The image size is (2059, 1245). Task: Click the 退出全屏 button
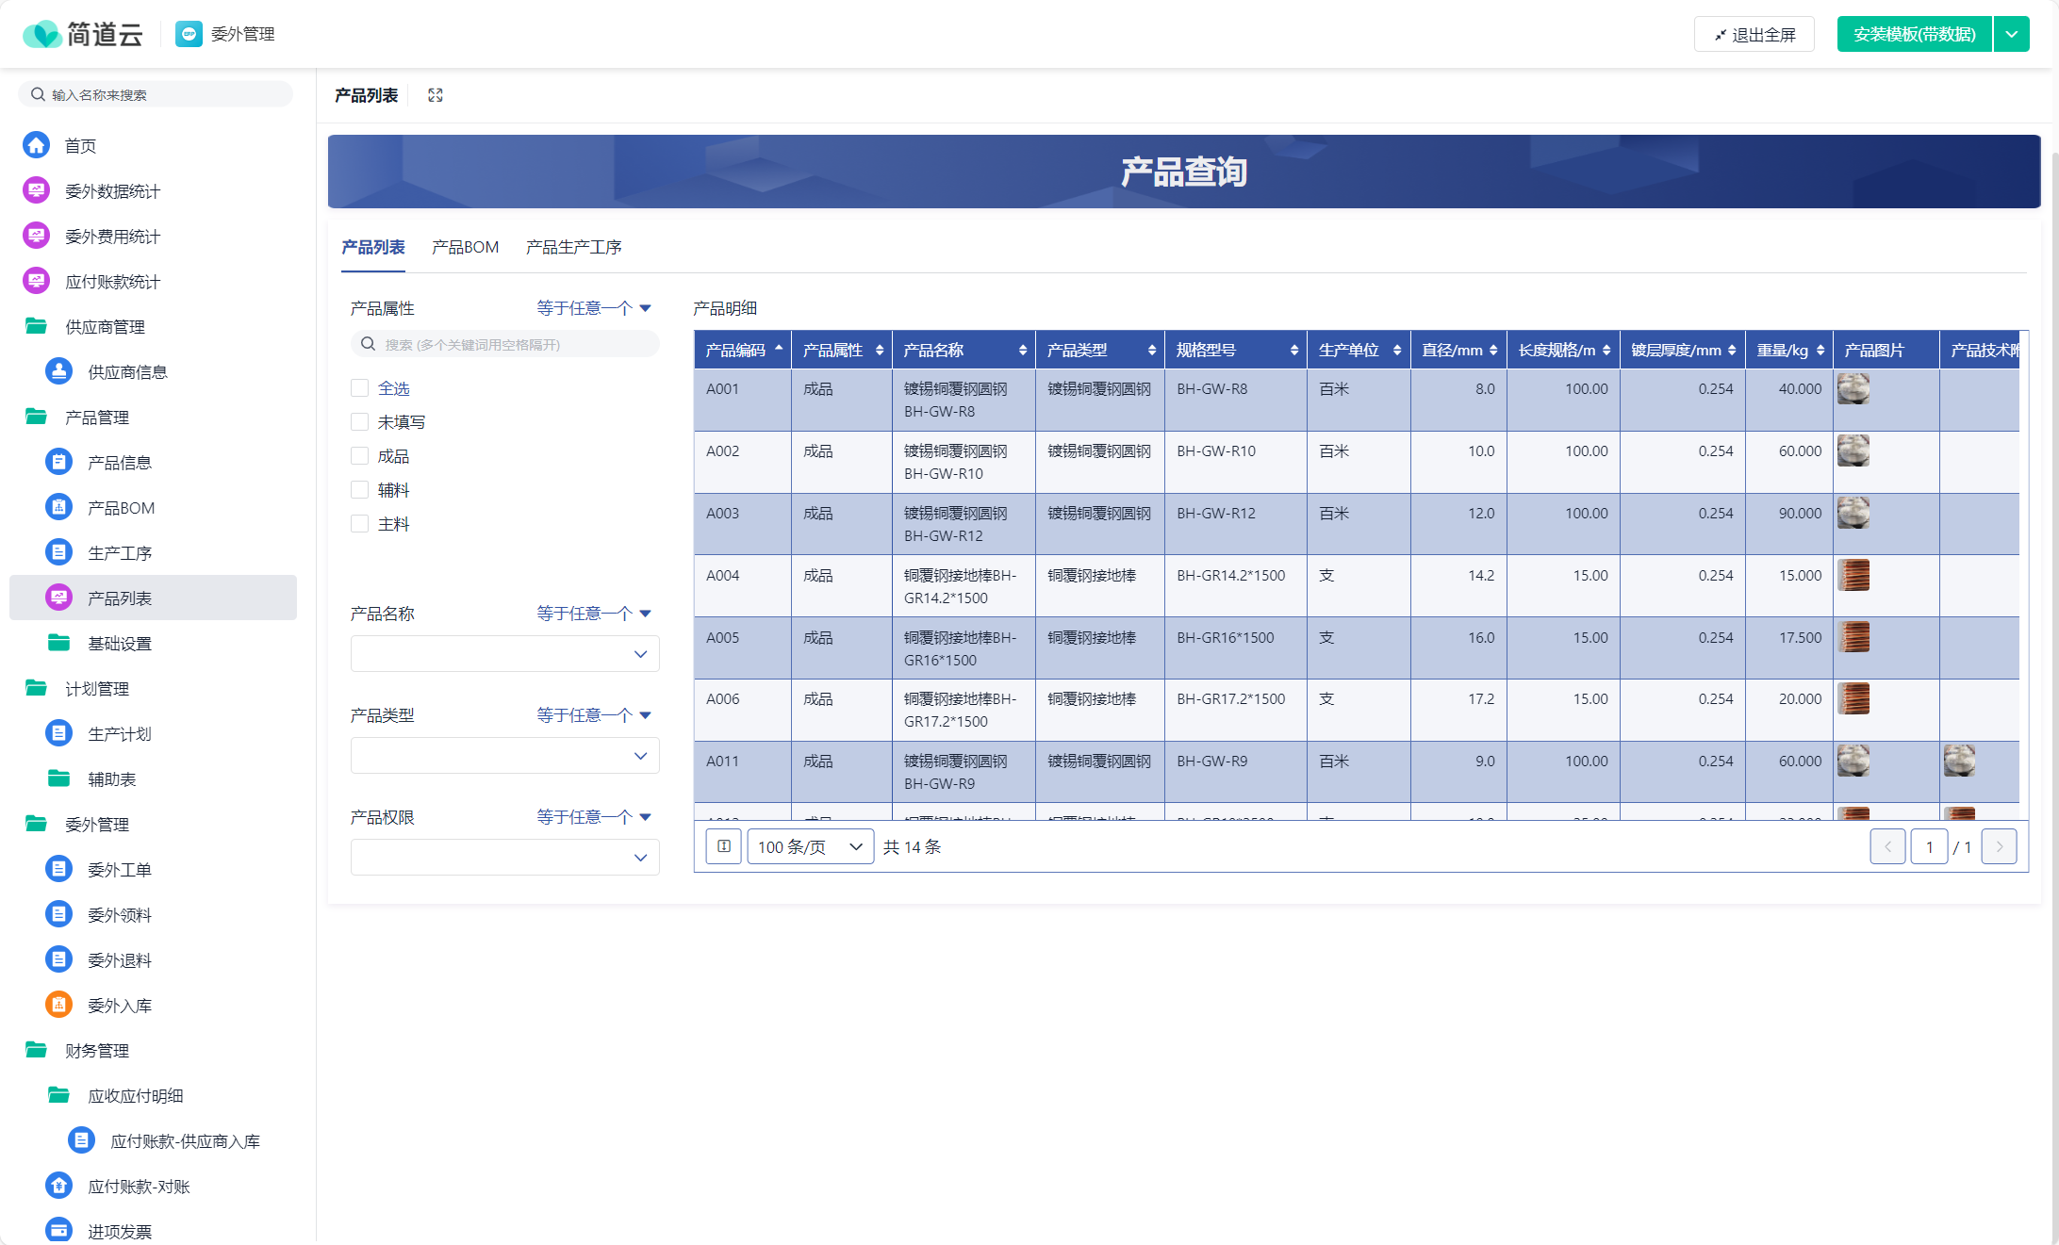pyautogui.click(x=1754, y=34)
